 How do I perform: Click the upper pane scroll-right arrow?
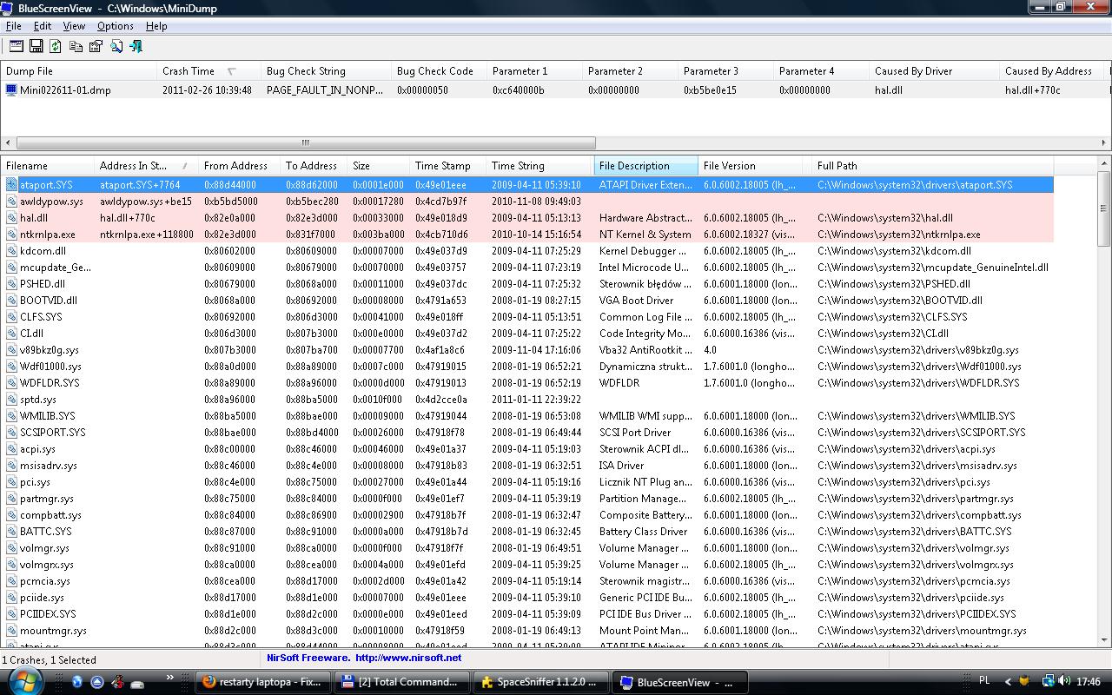click(1104, 142)
